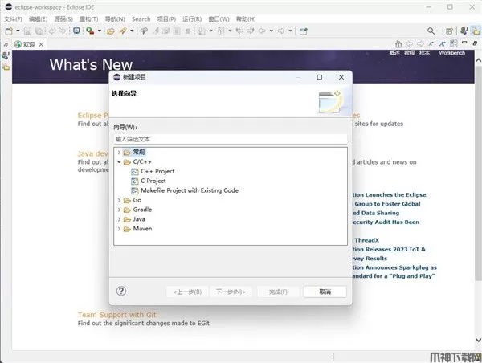Click the 下一步(N) button
Viewport: 482px width, 363px height.
click(x=231, y=292)
